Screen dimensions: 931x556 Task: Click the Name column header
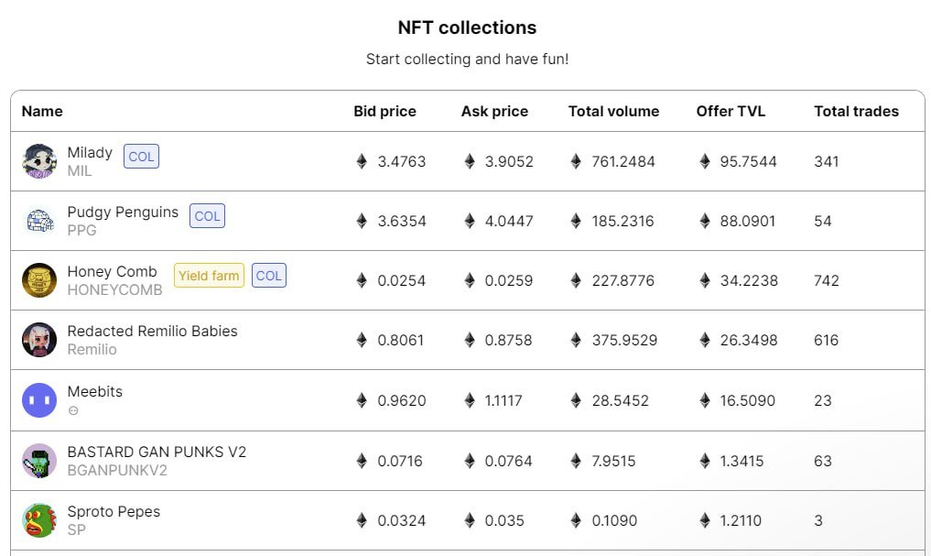pyautogui.click(x=42, y=111)
